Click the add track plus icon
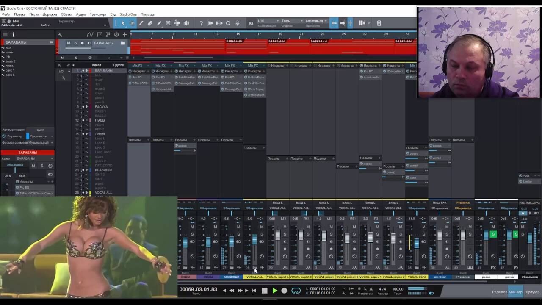 pos(124,35)
